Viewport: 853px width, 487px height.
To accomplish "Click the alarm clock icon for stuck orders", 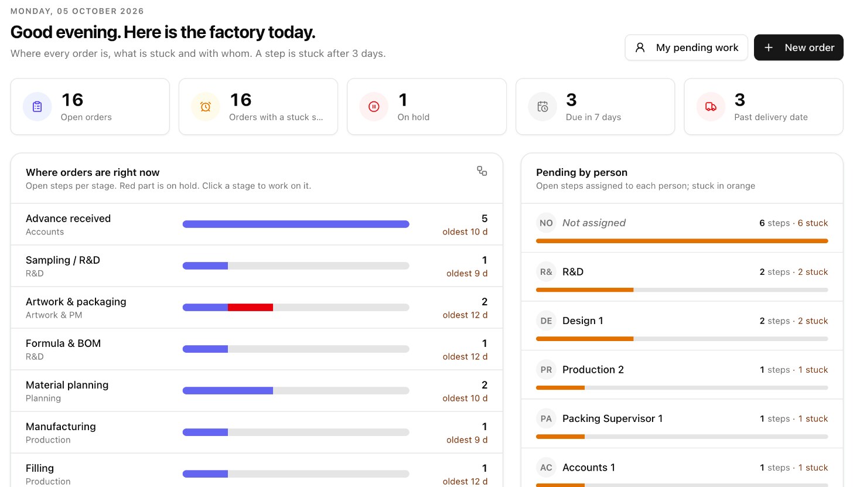I will tap(206, 107).
